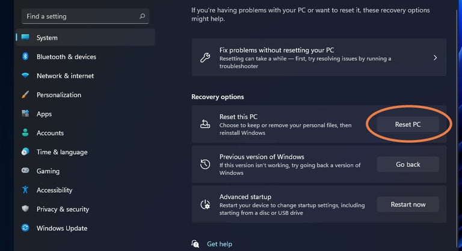The width and height of the screenshot is (462, 251).
Task: Click the Time & language globe icon
Action: (25, 152)
